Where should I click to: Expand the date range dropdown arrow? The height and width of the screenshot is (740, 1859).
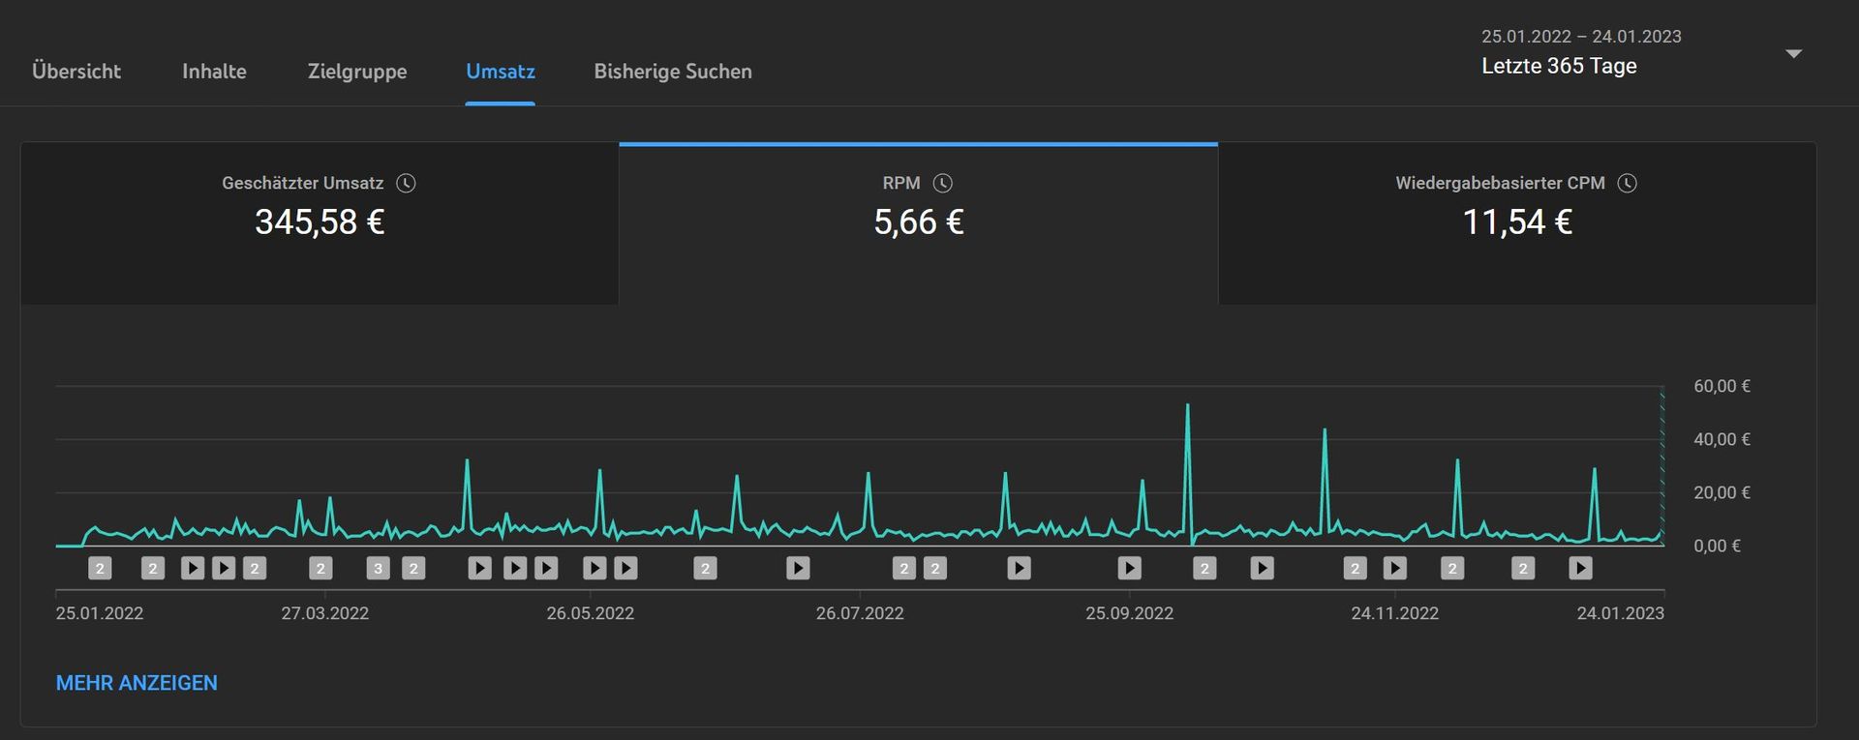(1793, 54)
